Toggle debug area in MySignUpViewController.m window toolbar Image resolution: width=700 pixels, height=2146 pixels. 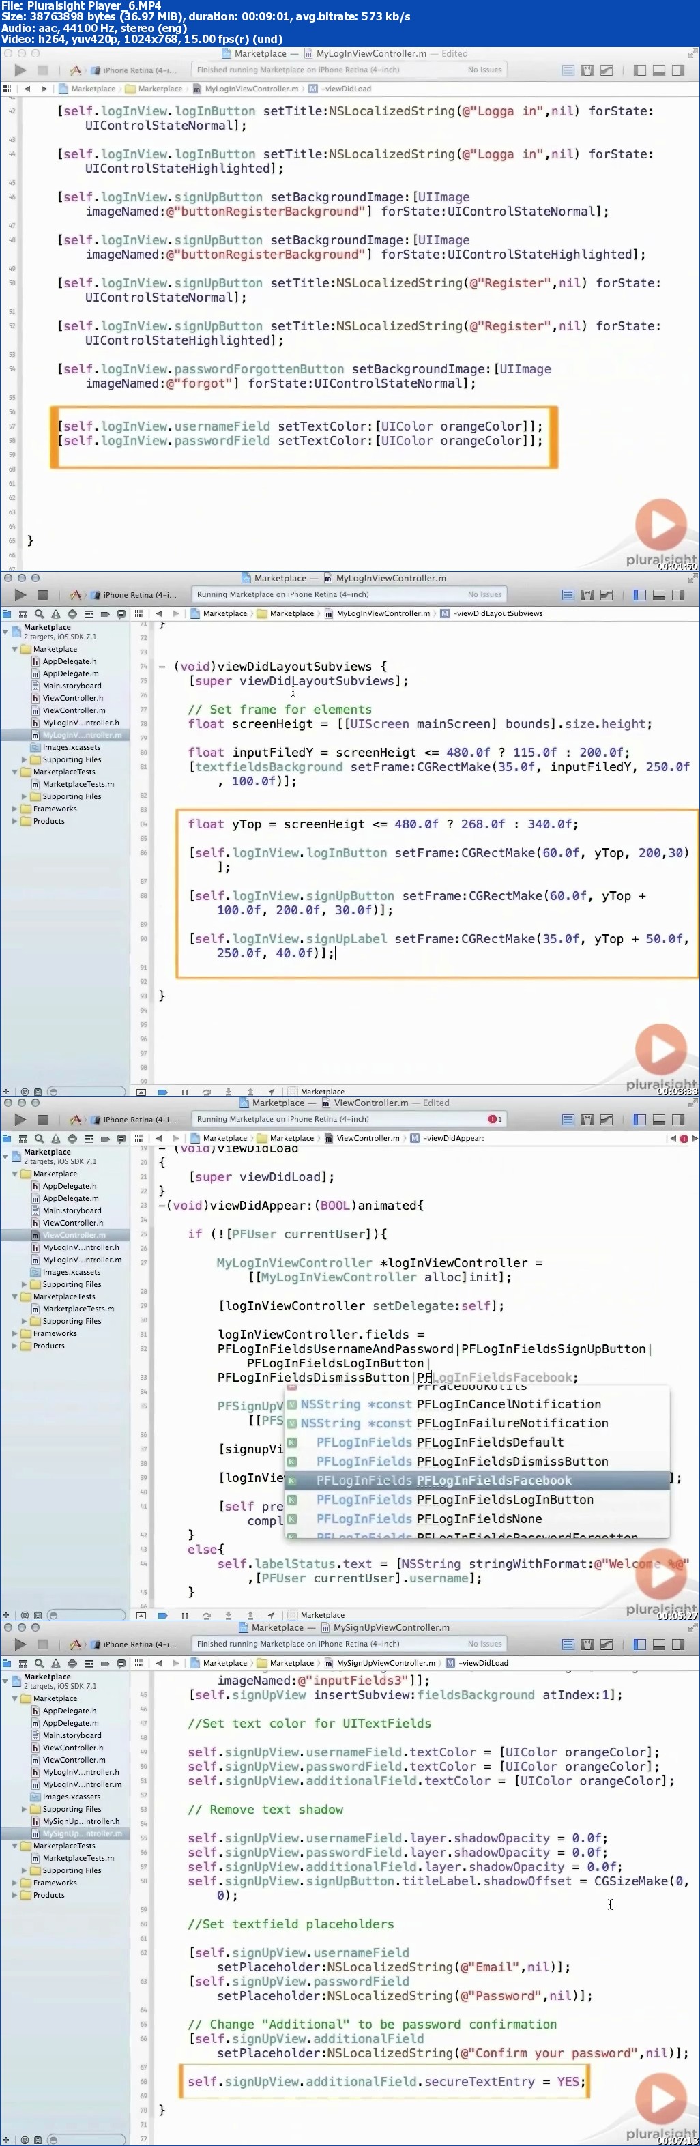click(x=658, y=1644)
